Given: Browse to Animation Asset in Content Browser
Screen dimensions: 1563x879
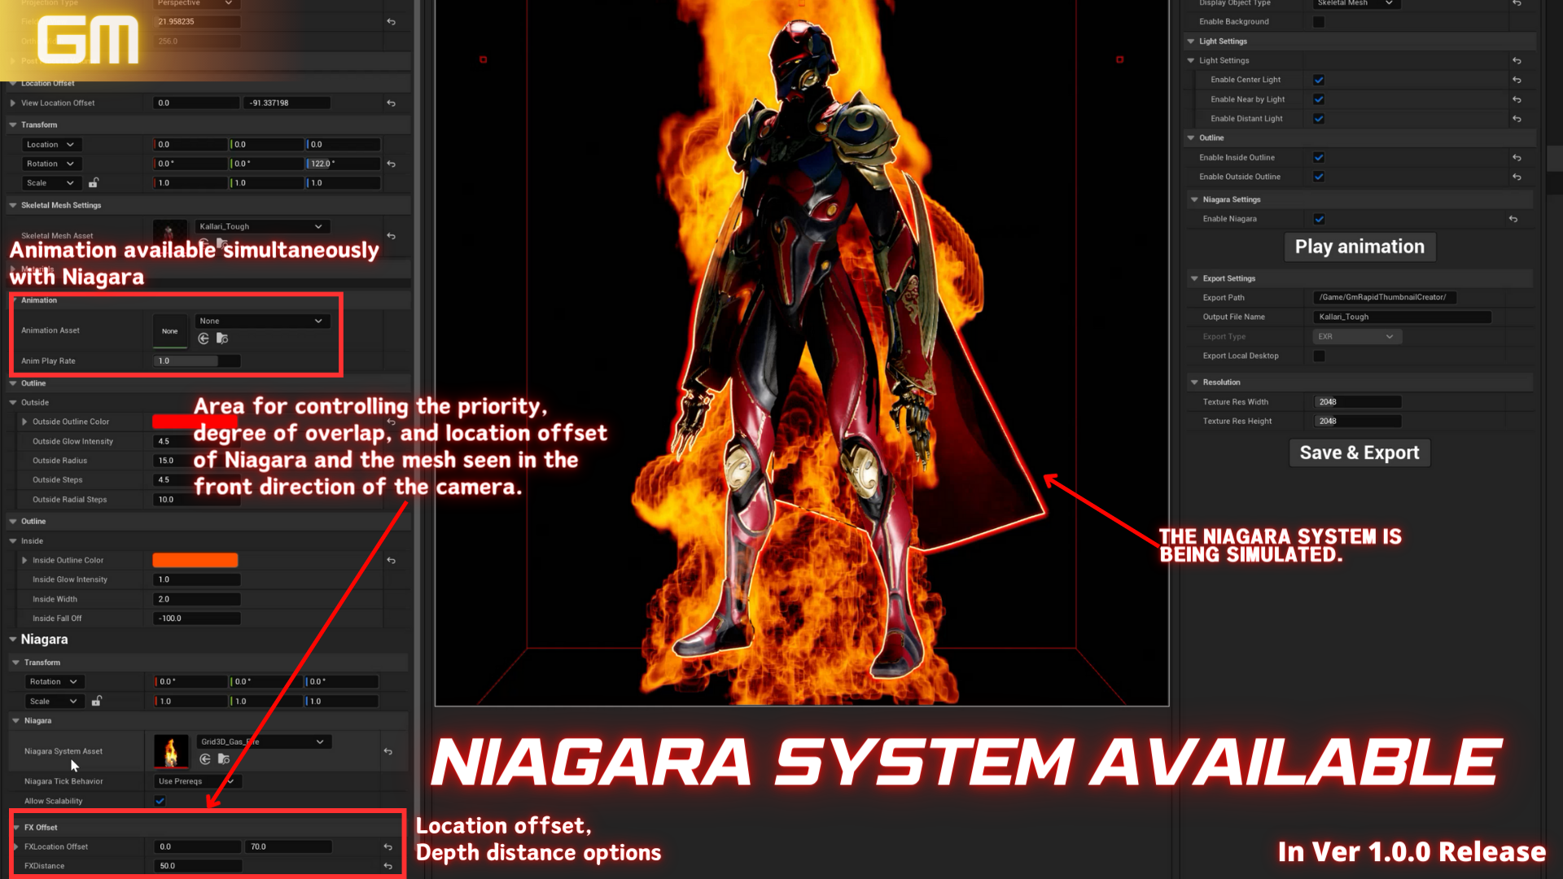Looking at the screenshot, I should coord(222,339).
